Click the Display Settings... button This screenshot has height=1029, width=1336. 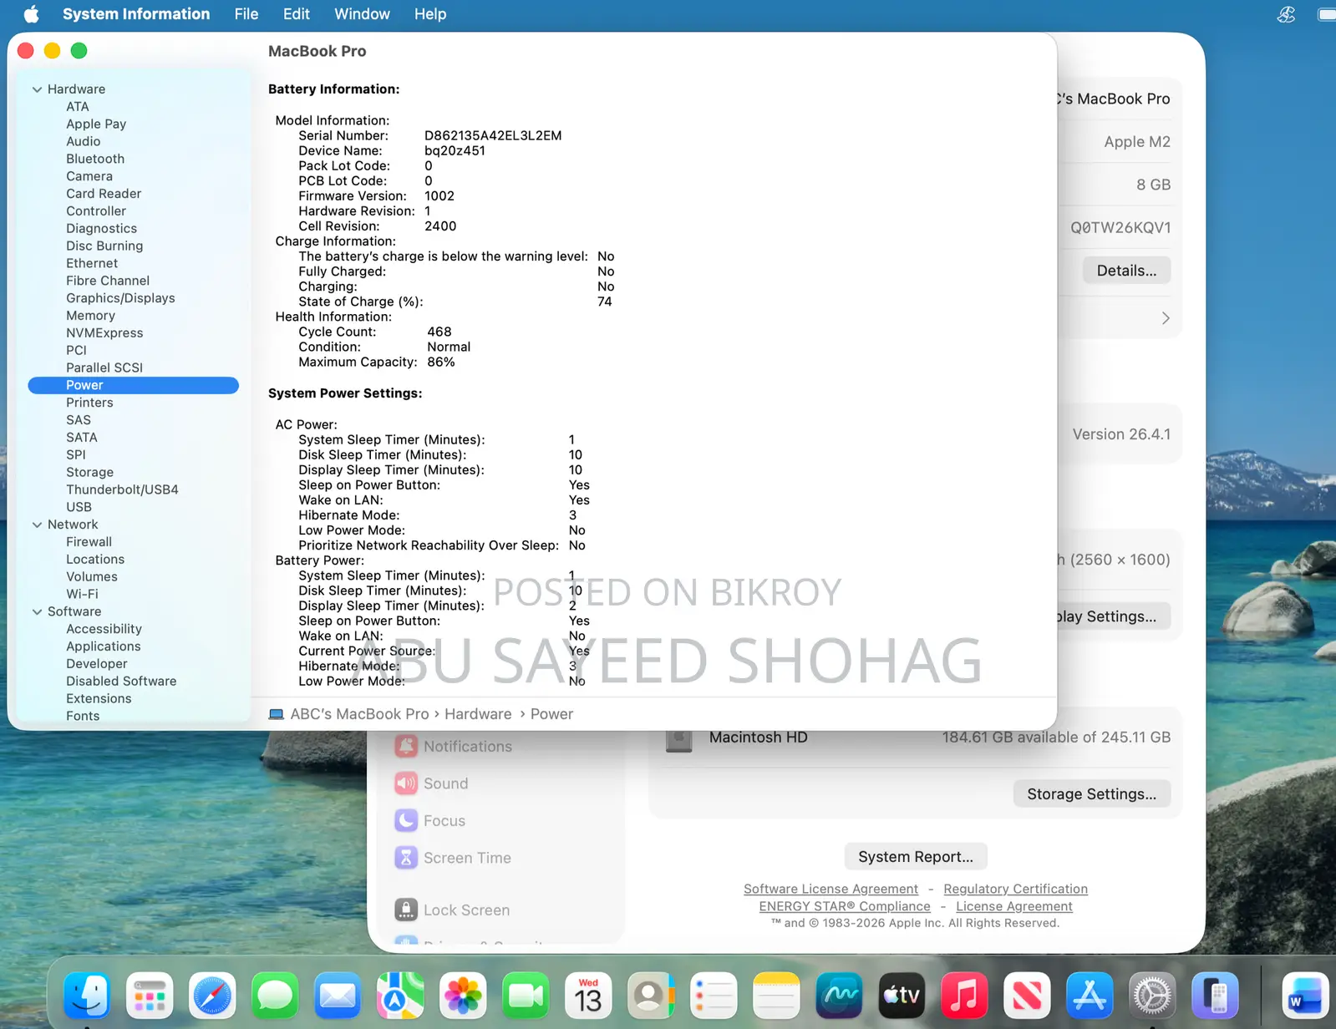coord(1113,616)
